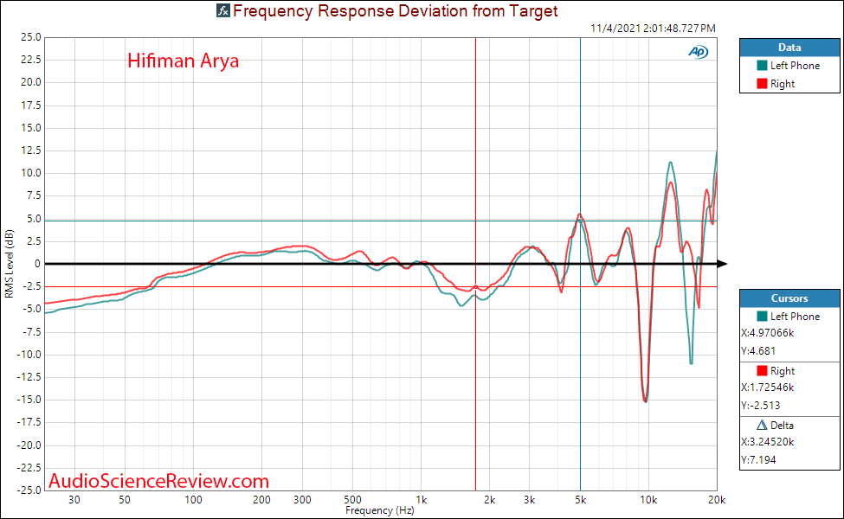Click the red Right swatch in Data legend

pos(762,84)
